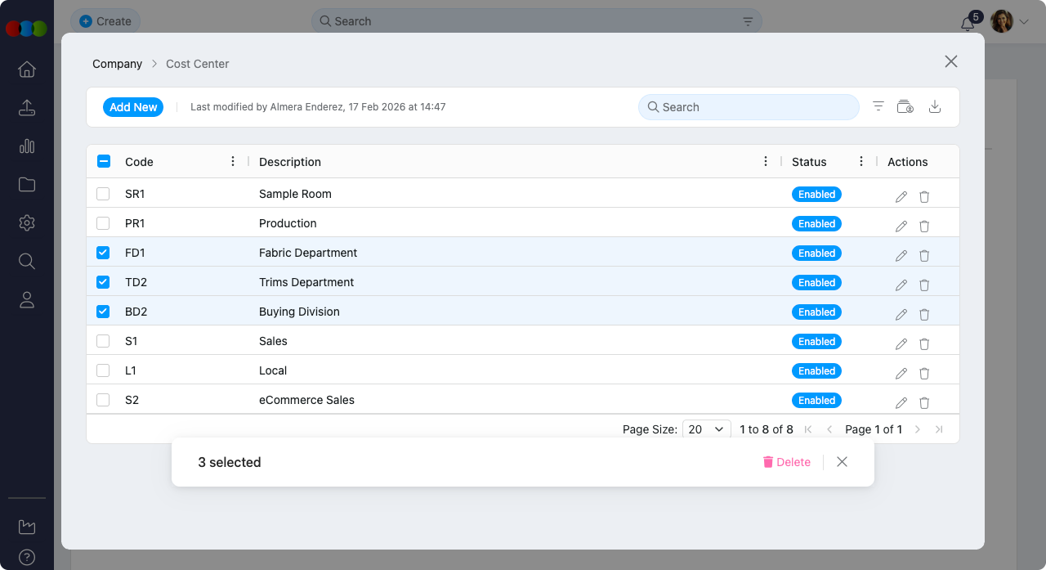
Task: Click the Add New button
Action: pyautogui.click(x=132, y=107)
